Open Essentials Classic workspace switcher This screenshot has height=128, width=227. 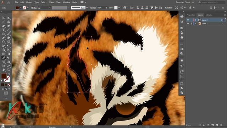(185, 2)
